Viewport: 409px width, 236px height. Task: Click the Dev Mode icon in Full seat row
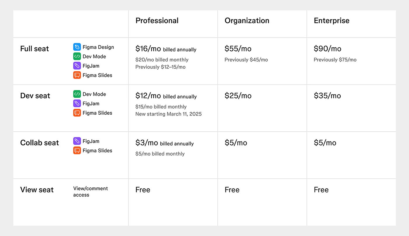pyautogui.click(x=77, y=56)
